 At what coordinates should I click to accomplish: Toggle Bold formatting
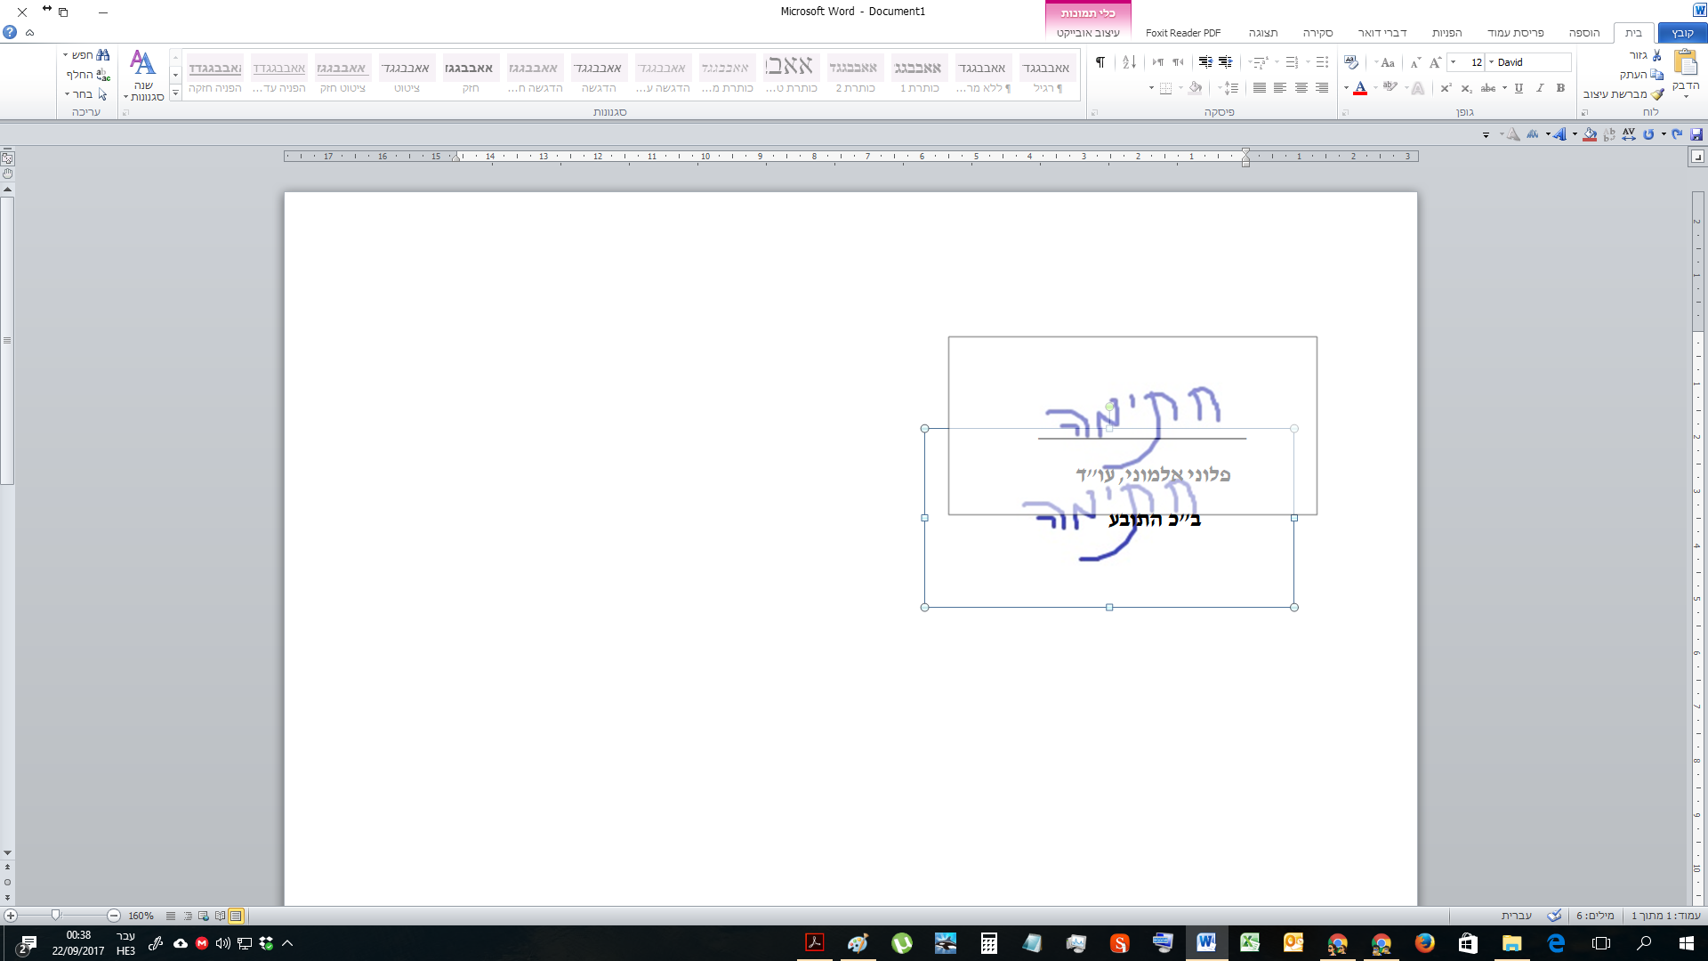[x=1560, y=88]
